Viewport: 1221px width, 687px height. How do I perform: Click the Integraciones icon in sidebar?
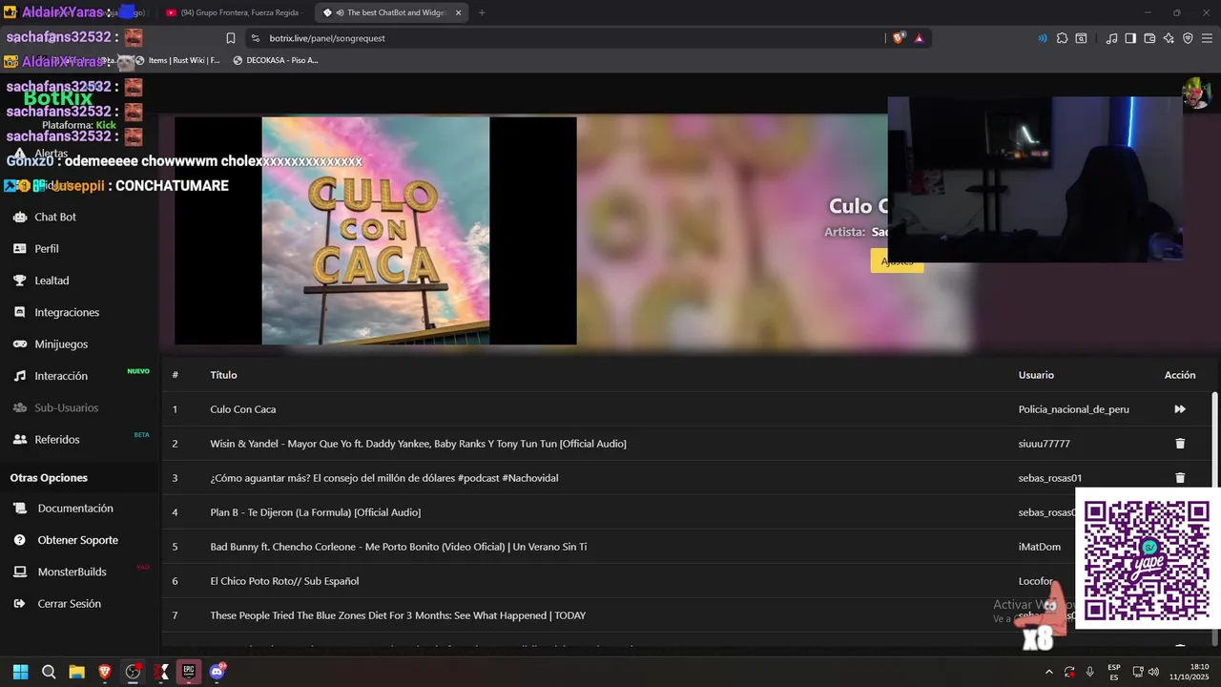pyautogui.click(x=19, y=312)
